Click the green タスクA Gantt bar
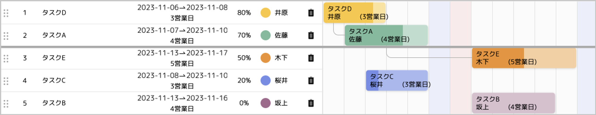This screenshot has width=596, height=115. [x=386, y=35]
